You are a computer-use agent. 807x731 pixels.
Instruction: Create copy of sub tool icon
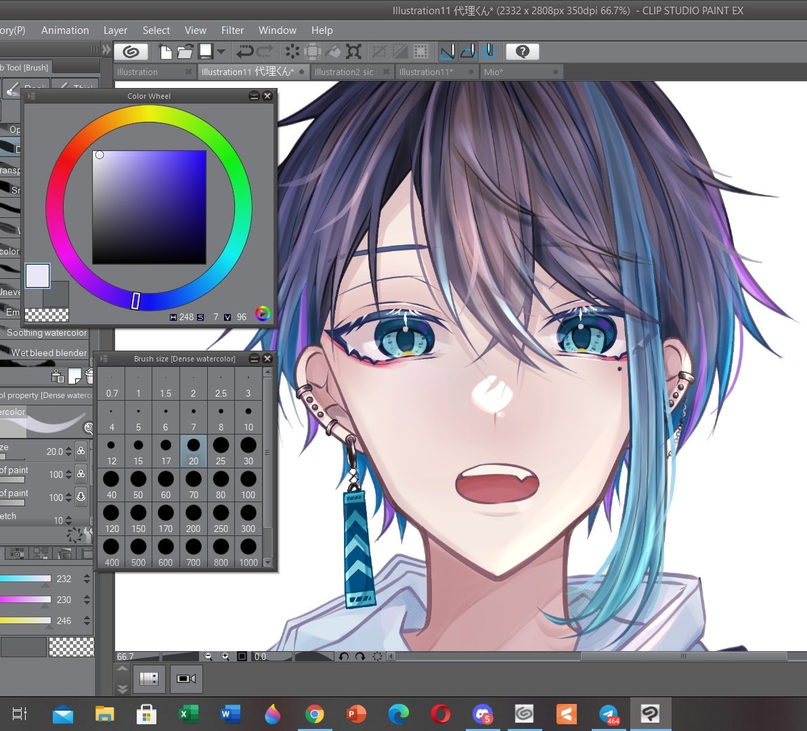[x=74, y=376]
